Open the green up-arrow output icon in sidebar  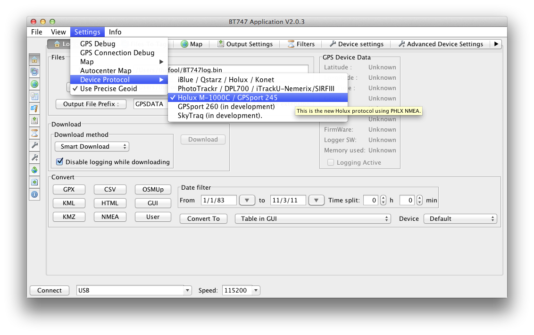click(x=34, y=121)
